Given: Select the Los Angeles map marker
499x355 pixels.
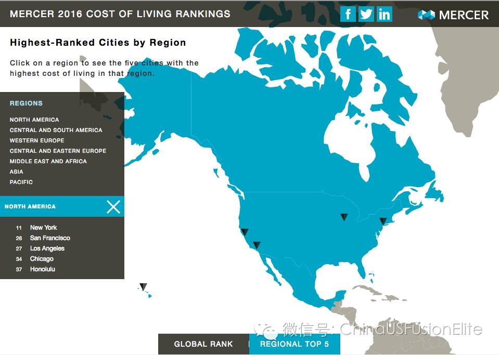Looking at the screenshot, I should (x=257, y=245).
